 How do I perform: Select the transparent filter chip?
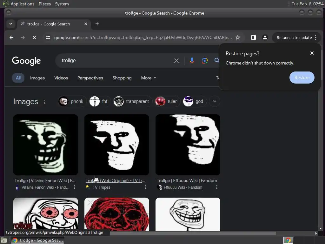(x=133, y=101)
